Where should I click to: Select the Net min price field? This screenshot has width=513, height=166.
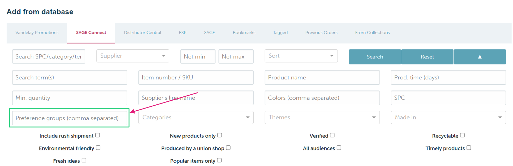tap(198, 57)
